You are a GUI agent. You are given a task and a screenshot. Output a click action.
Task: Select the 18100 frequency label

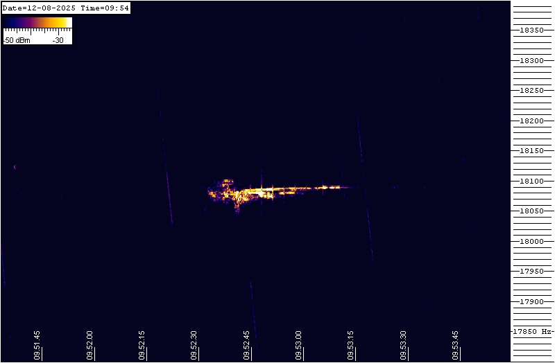(x=531, y=181)
